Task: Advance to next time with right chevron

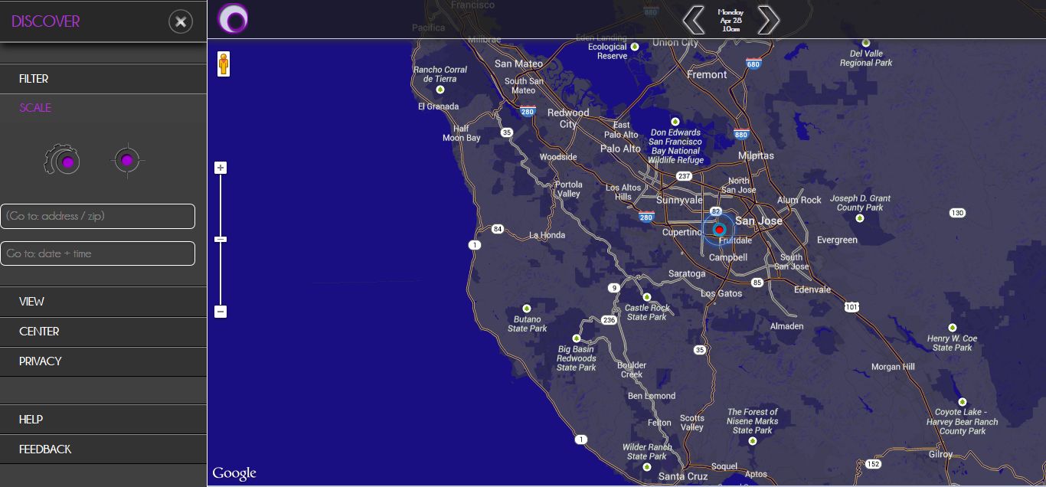Action: click(768, 20)
